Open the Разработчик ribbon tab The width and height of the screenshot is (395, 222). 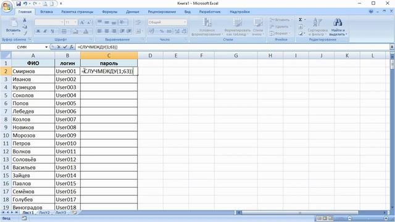[x=210, y=12]
